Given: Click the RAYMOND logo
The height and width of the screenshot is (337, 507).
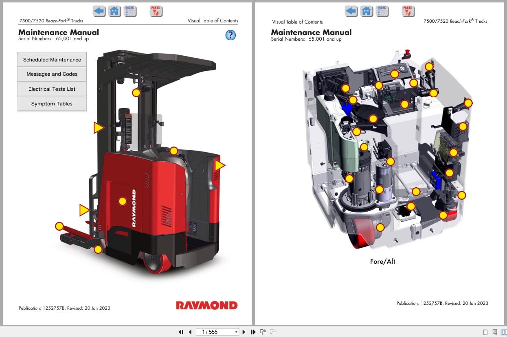Looking at the screenshot, I should click(x=206, y=305).
